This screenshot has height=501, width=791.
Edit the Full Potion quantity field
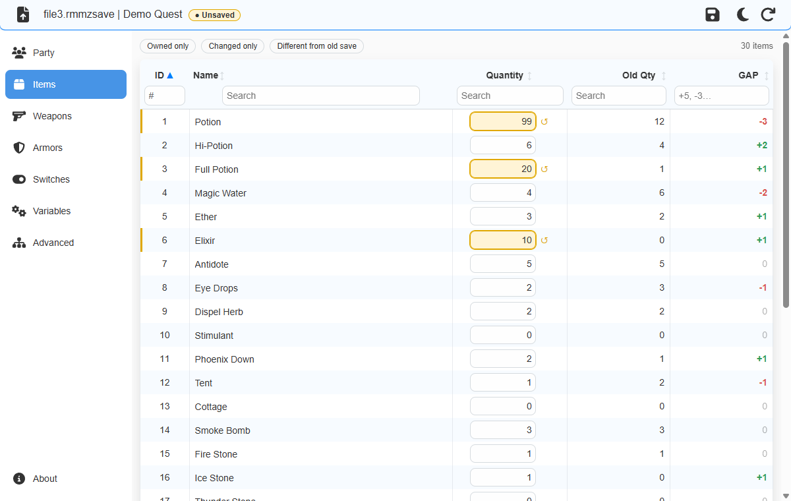click(503, 169)
